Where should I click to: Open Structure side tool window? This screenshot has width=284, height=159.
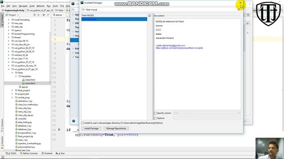[x=2, y=125]
